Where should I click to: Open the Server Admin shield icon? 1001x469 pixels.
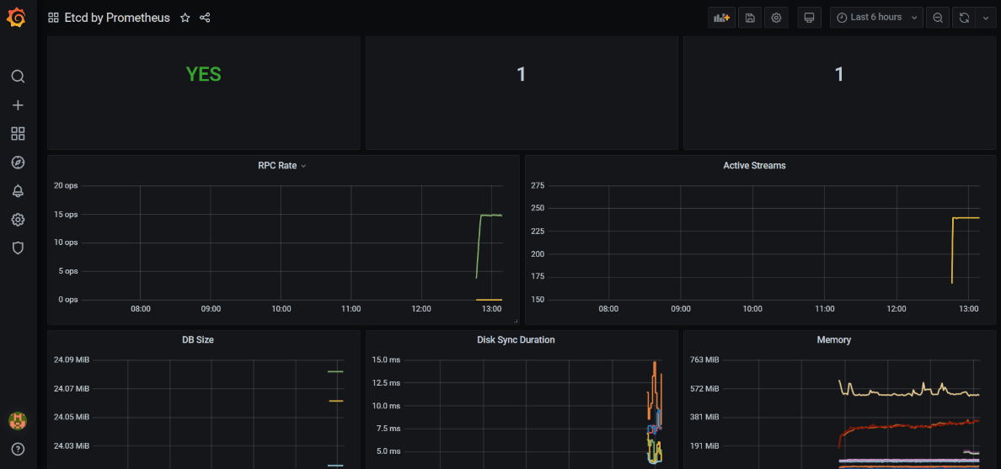18,249
